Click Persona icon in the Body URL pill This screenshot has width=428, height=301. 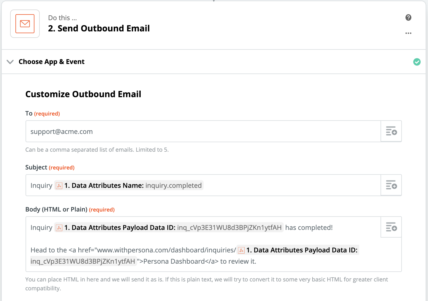click(x=241, y=250)
